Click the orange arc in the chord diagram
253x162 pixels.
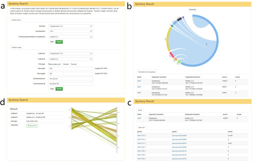[x=175, y=59]
